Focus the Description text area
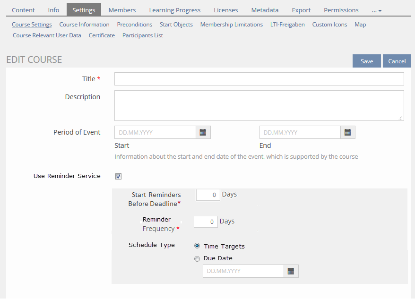Viewport: 415px width, 299px height. click(x=259, y=105)
